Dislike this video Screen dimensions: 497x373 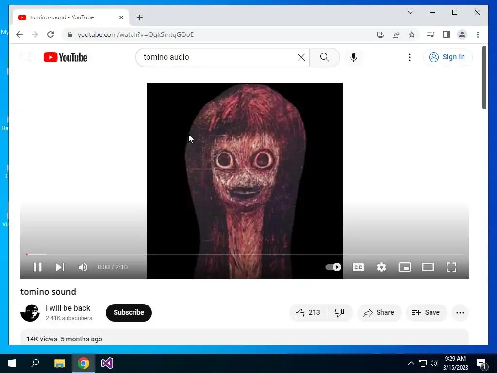(339, 312)
